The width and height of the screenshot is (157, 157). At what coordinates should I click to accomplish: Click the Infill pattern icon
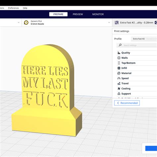coord(119,68)
